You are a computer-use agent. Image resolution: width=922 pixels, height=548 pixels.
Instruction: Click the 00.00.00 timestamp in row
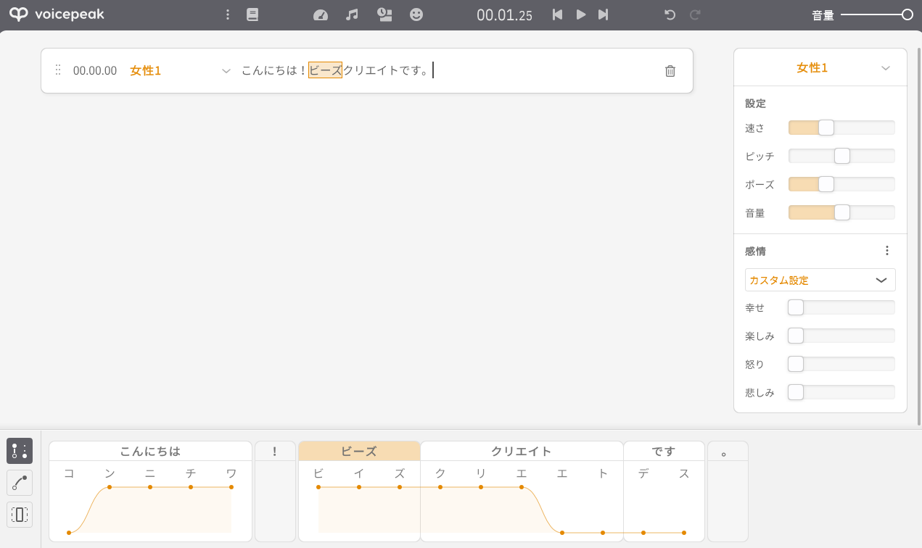(95, 70)
